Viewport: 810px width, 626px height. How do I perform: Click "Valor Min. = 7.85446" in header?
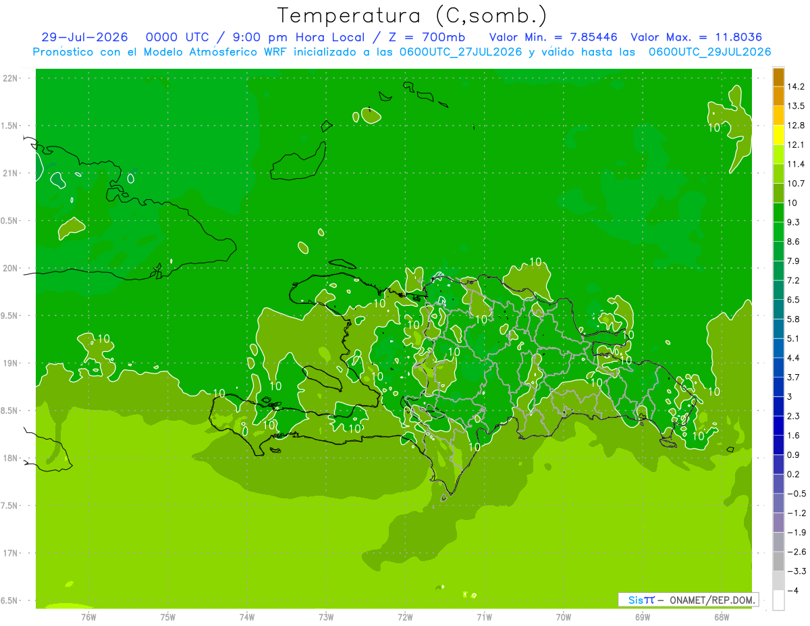pyautogui.click(x=553, y=37)
